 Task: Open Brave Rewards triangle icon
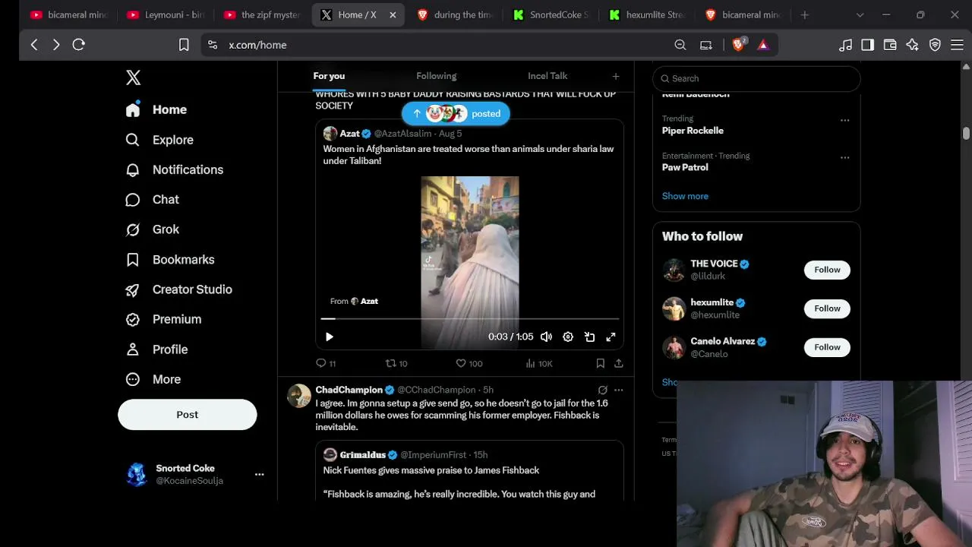coord(763,45)
